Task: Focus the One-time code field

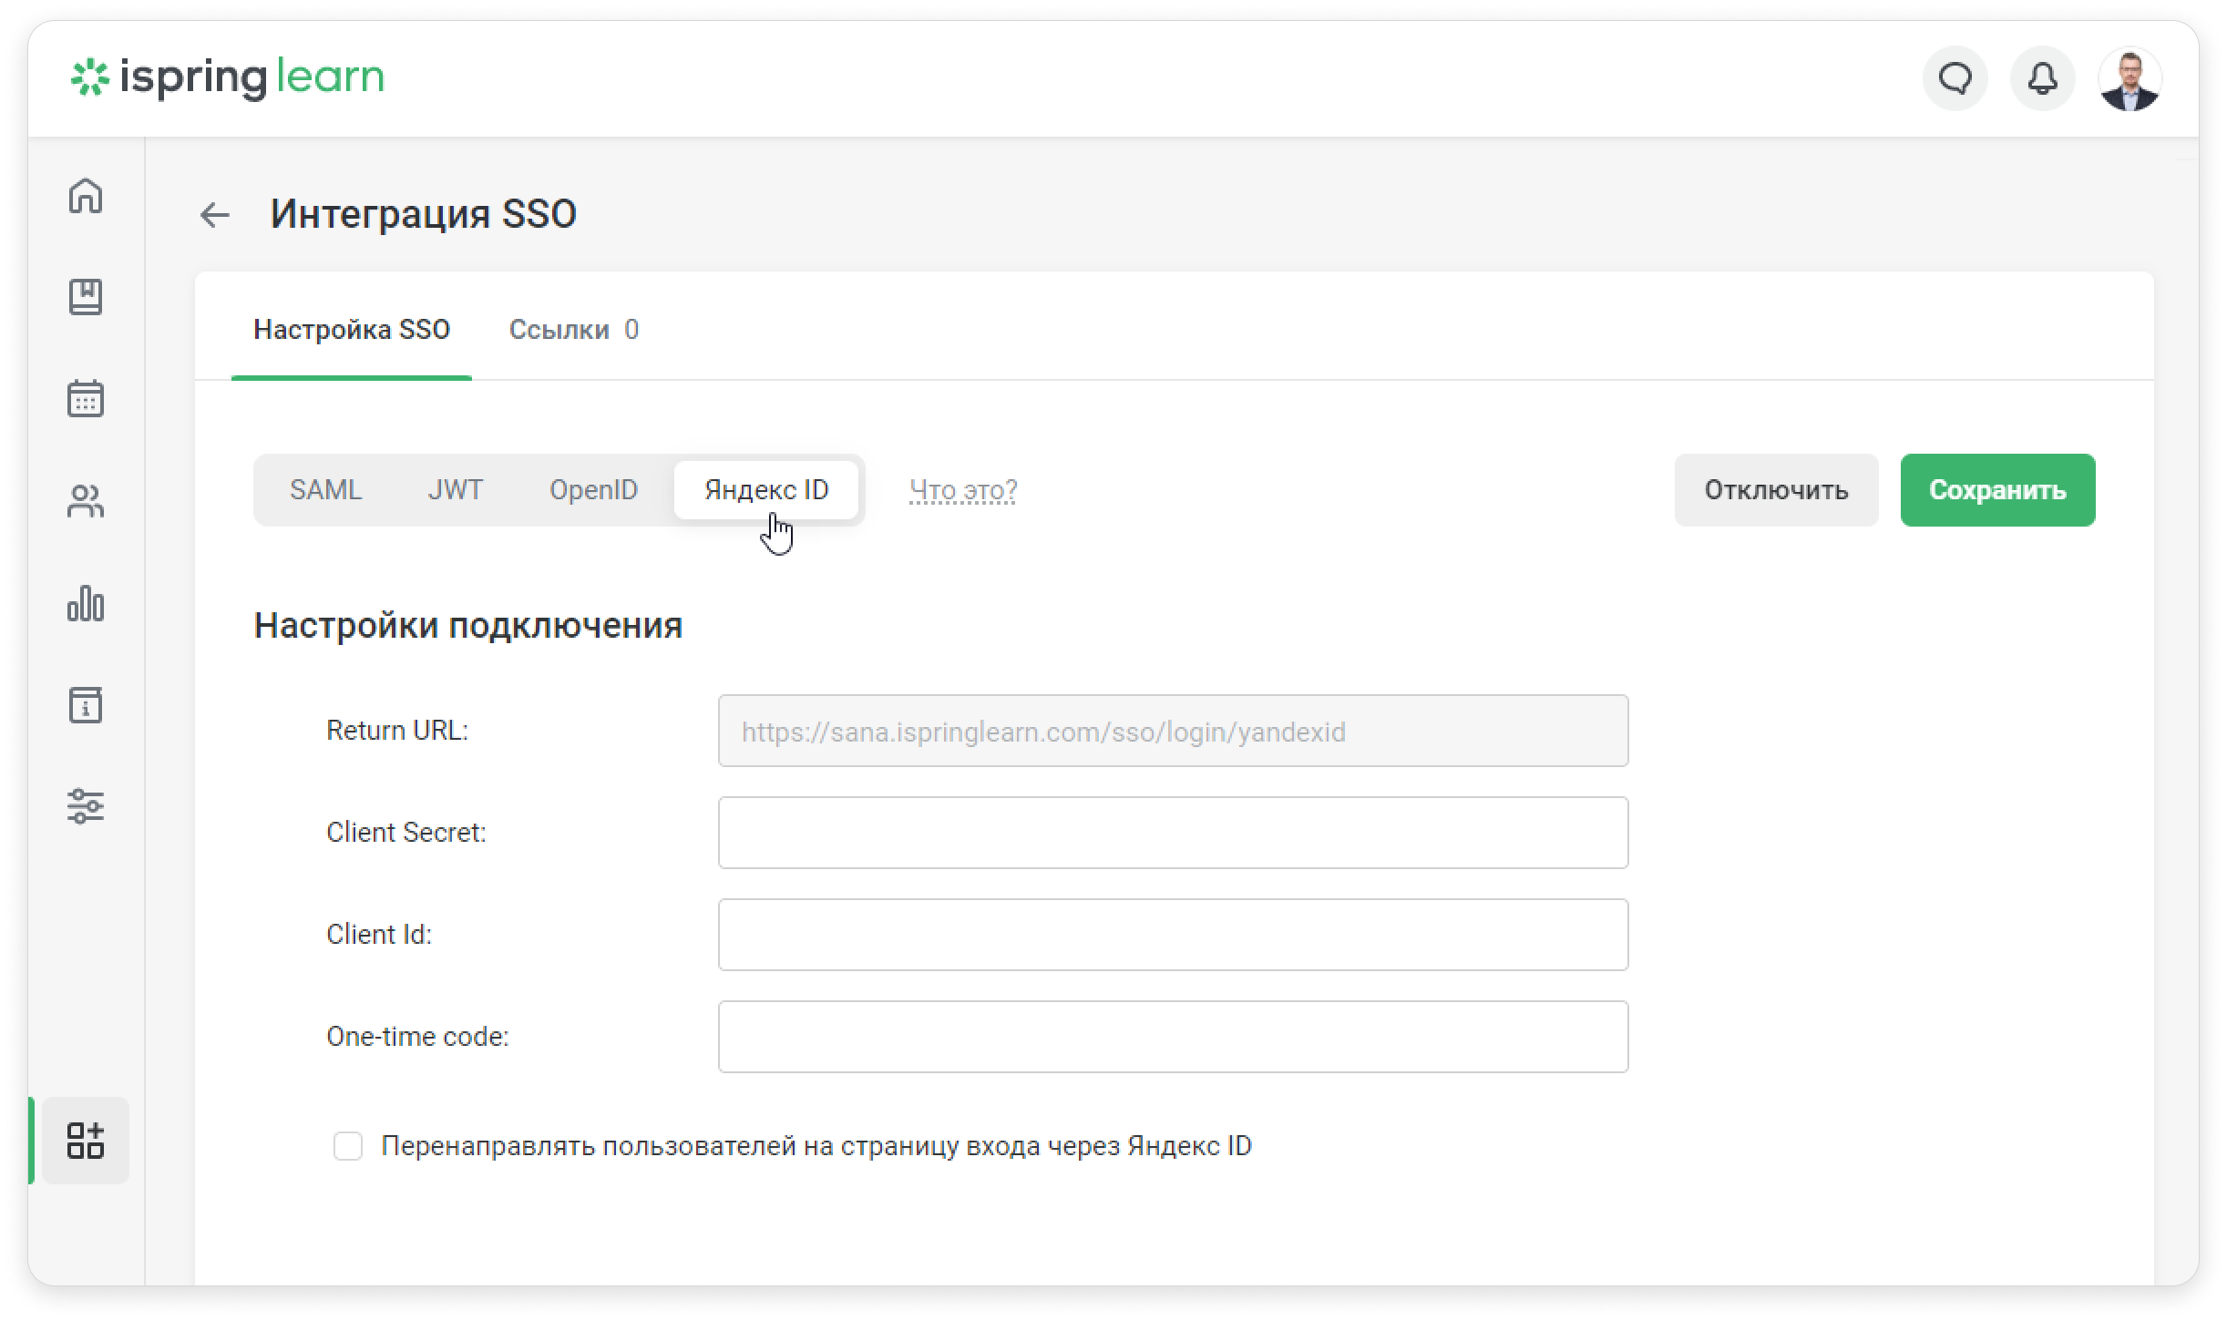Action: click(x=1174, y=1037)
